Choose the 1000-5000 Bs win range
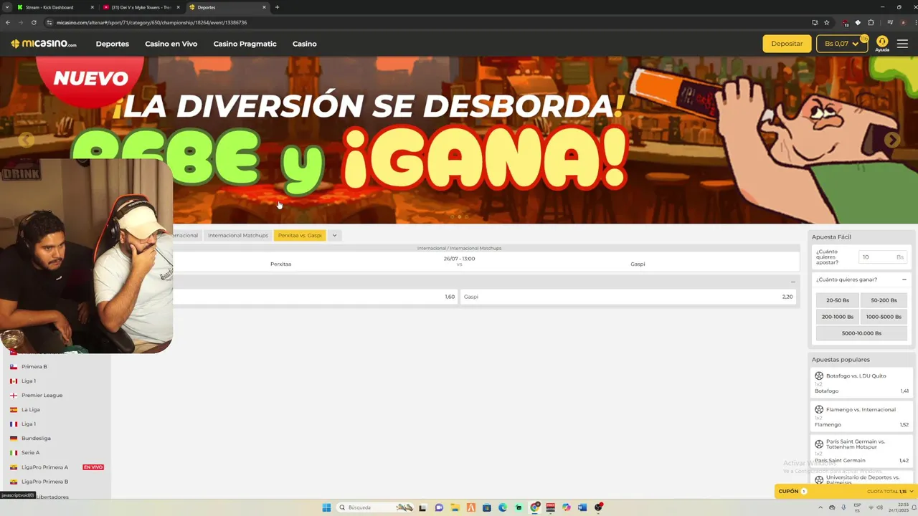The width and height of the screenshot is (918, 516). pyautogui.click(x=884, y=317)
